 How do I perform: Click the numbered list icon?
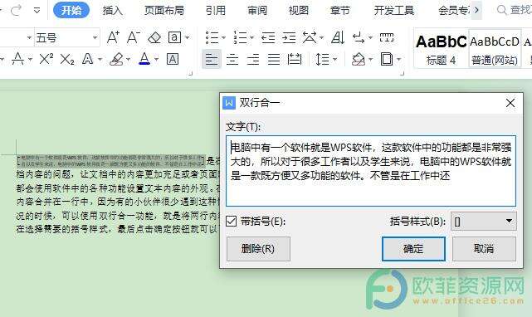tap(240, 37)
